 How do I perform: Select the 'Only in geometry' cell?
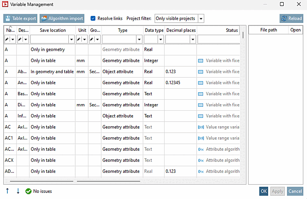pos(52,49)
